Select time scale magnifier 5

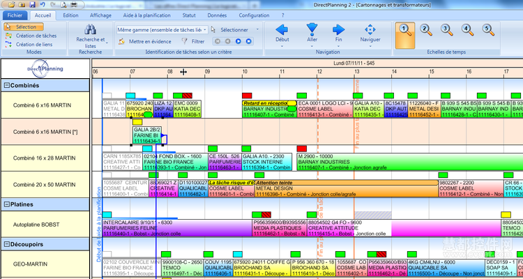coord(488,30)
